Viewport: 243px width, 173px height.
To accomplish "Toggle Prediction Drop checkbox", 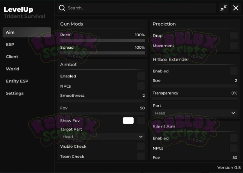I will click(233, 36).
